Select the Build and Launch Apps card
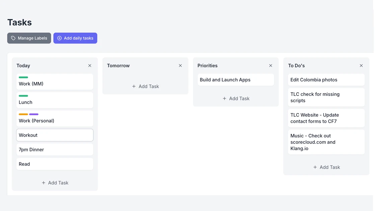375x211 pixels. pos(236,80)
